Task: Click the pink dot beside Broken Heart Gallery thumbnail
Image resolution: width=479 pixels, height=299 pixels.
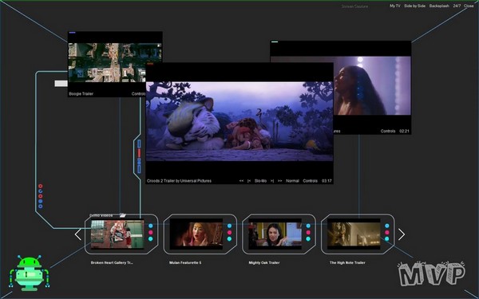Action: click(x=151, y=233)
